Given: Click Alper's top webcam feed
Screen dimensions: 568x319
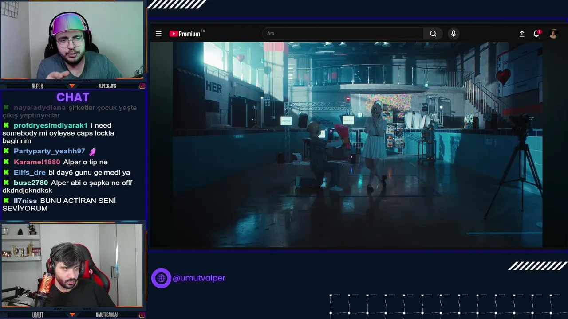Looking at the screenshot, I should click(72, 40).
